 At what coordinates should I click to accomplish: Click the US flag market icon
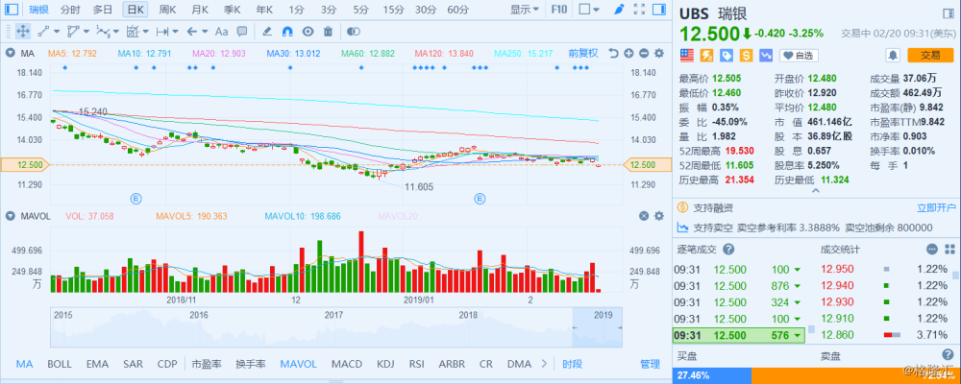coord(686,56)
